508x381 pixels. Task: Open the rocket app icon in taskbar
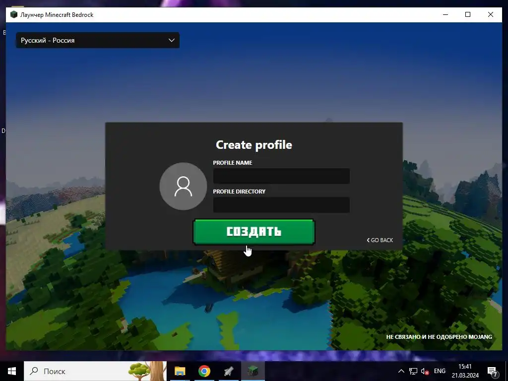click(229, 371)
